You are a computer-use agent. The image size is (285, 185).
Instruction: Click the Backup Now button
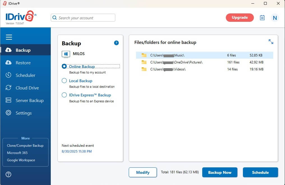pyautogui.click(x=220, y=172)
